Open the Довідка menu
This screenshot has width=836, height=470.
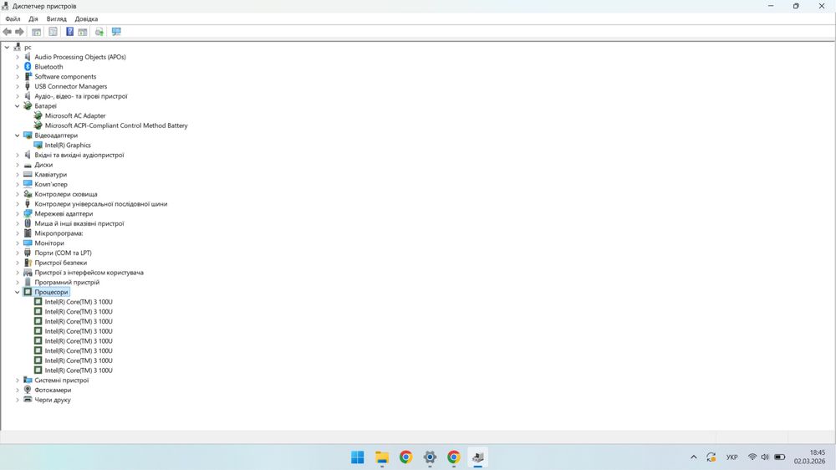tap(86, 18)
